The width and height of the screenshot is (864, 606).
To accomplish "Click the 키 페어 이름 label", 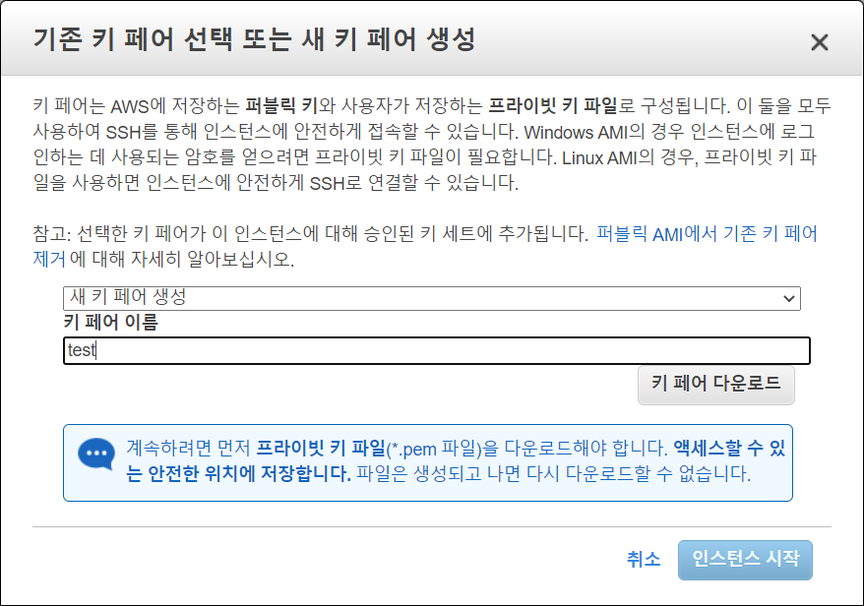I will pyautogui.click(x=111, y=323).
